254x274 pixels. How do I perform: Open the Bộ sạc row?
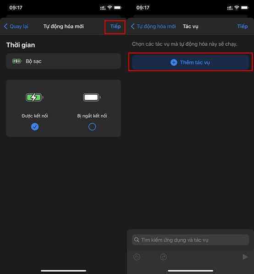64,61
